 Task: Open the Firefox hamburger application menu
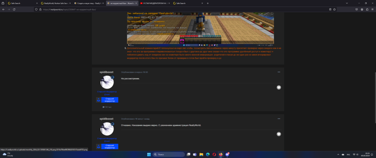(372, 9)
